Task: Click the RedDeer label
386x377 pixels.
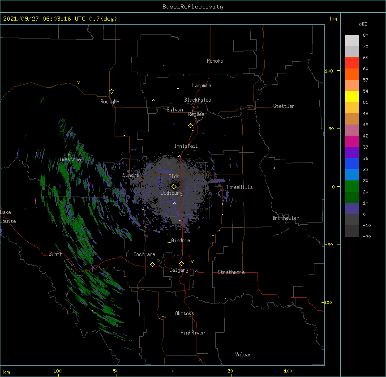Action: (197, 114)
